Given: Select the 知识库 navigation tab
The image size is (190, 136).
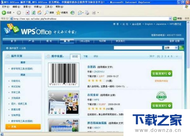Looking at the screenshot, I should [x=103, y=41].
